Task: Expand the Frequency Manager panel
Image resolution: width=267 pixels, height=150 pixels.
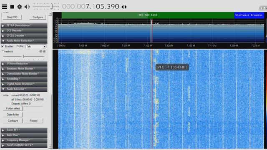Action: 24,140
